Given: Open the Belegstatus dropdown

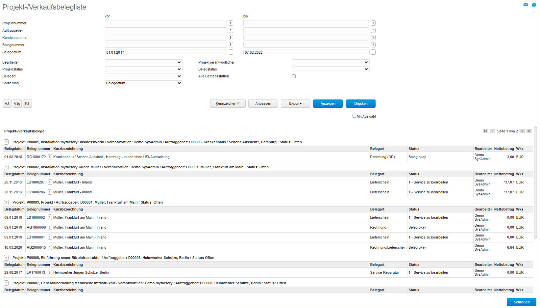Looking at the screenshot, I should pyautogui.click(x=331, y=69).
